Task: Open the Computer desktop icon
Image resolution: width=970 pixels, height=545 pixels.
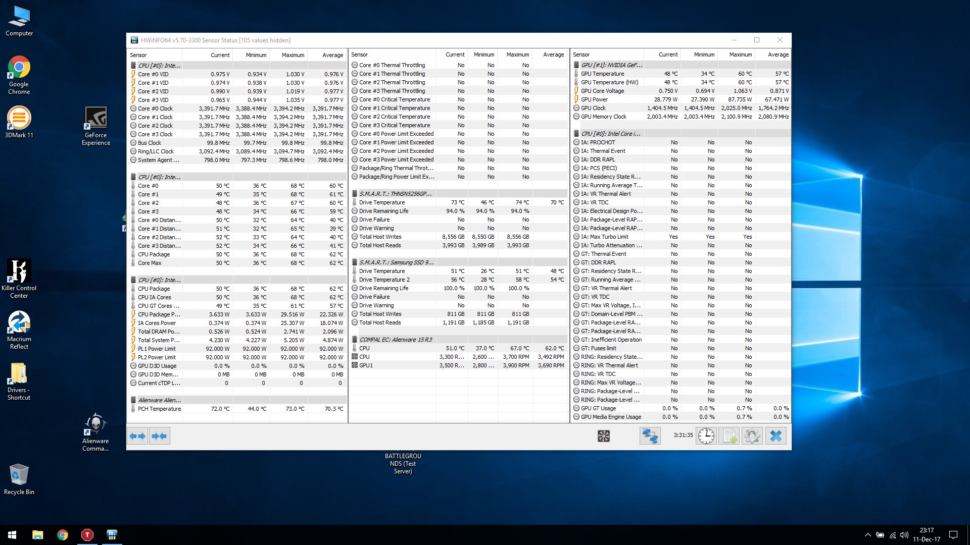Action: coord(19,21)
